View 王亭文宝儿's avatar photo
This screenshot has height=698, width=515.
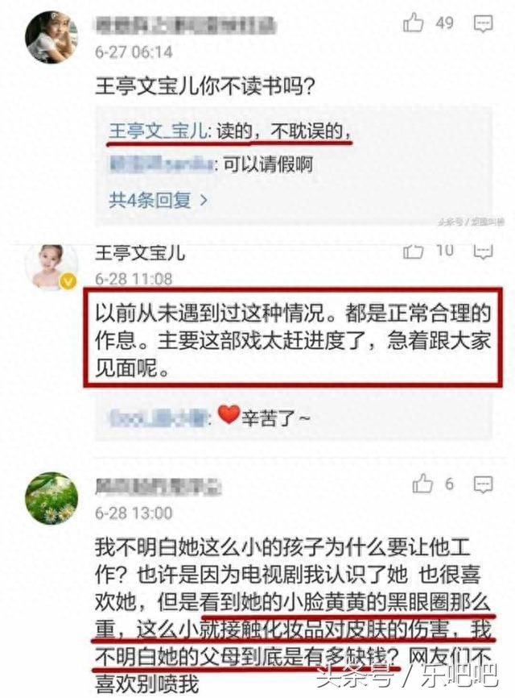[51, 267]
